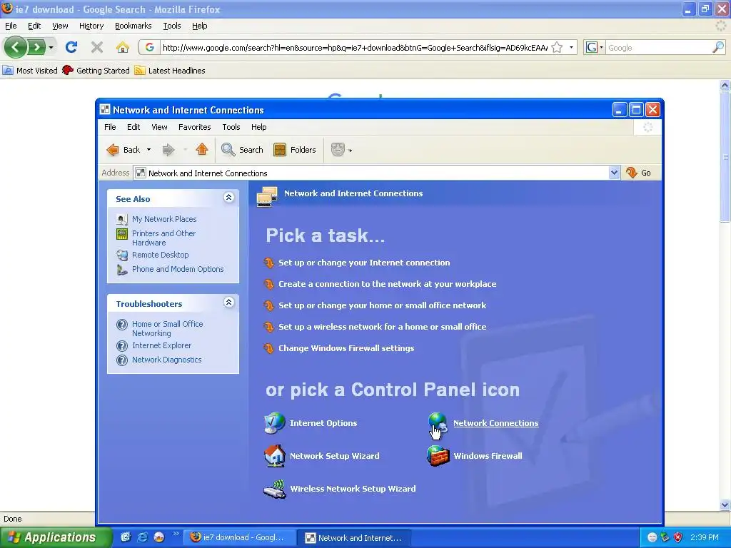Open the Help menu in Firefox
Viewport: 731px width, 548px height.
pyautogui.click(x=200, y=26)
